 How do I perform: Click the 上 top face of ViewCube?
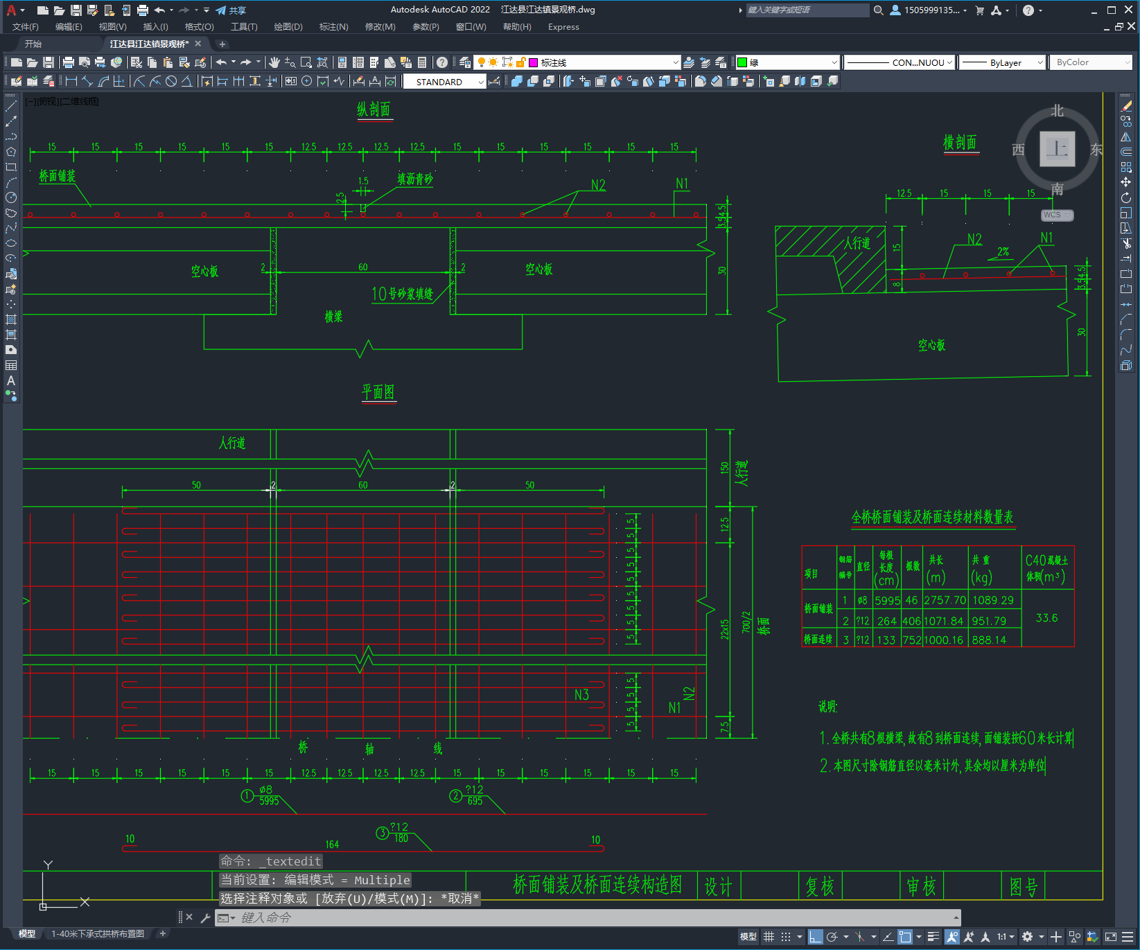click(1057, 148)
